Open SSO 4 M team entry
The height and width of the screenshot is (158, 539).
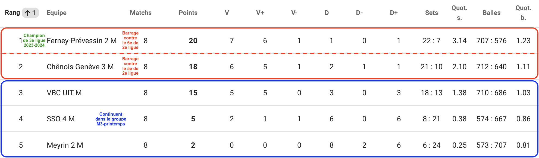point(61,119)
